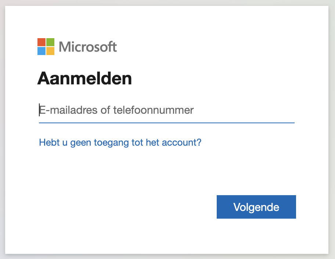Click the blue underline below email field
The width and height of the screenshot is (335, 259).
point(166,123)
